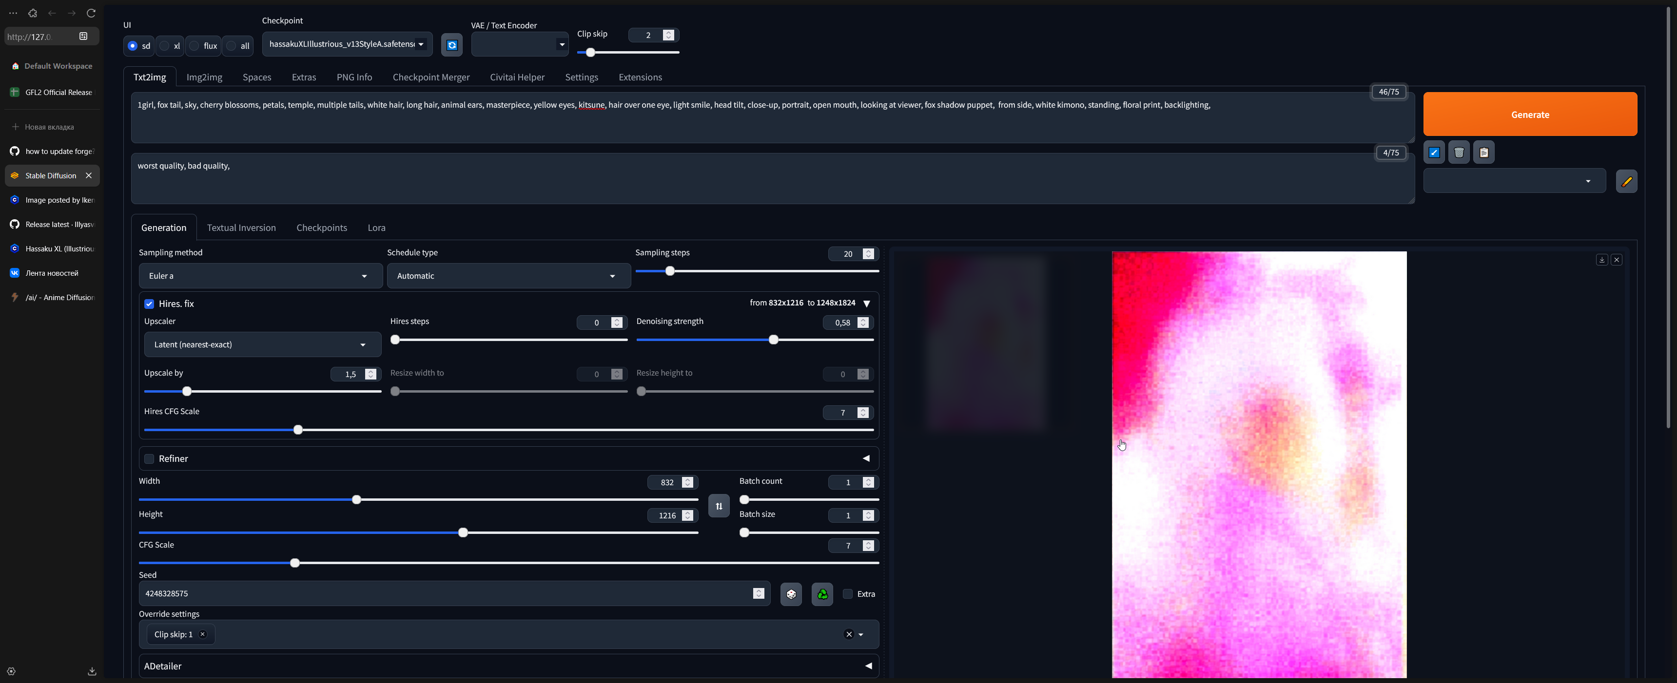
Task: Click the Default Workspace label
Action: tap(58, 66)
